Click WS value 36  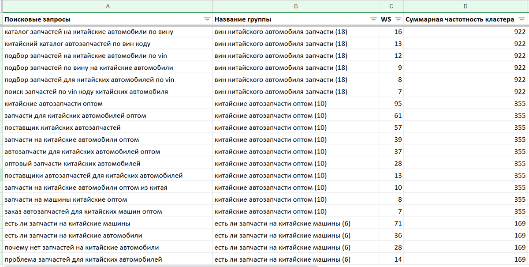[391, 235]
